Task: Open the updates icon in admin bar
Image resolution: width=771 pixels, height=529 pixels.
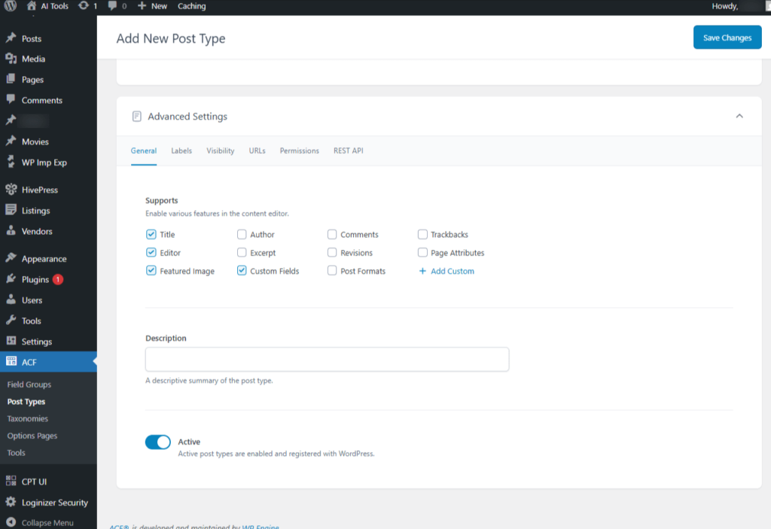Action: tap(84, 6)
